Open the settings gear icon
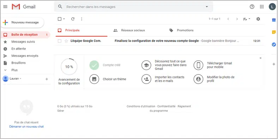This screenshot has height=139, width=278. [258, 19]
